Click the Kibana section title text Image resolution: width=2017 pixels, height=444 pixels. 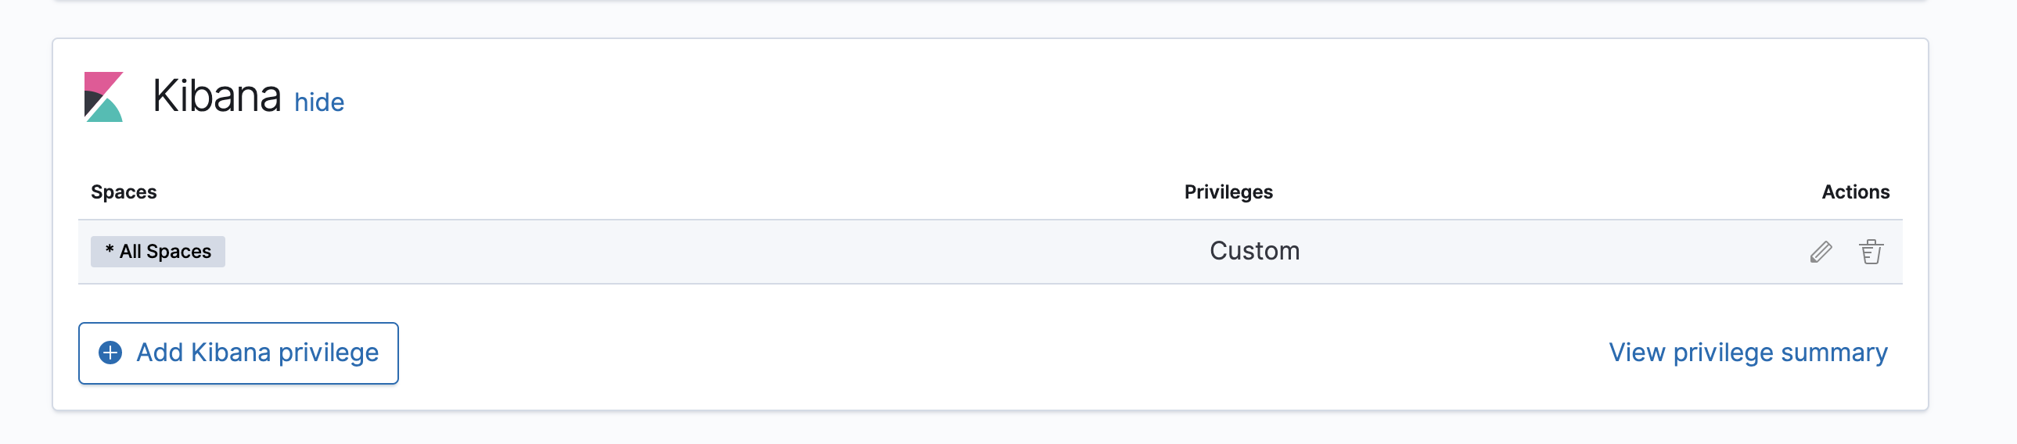pyautogui.click(x=217, y=97)
